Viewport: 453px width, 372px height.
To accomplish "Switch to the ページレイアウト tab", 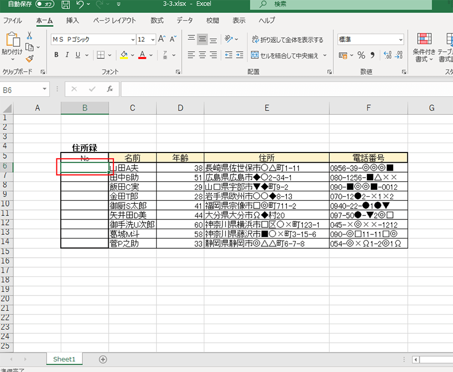I will (x=114, y=21).
